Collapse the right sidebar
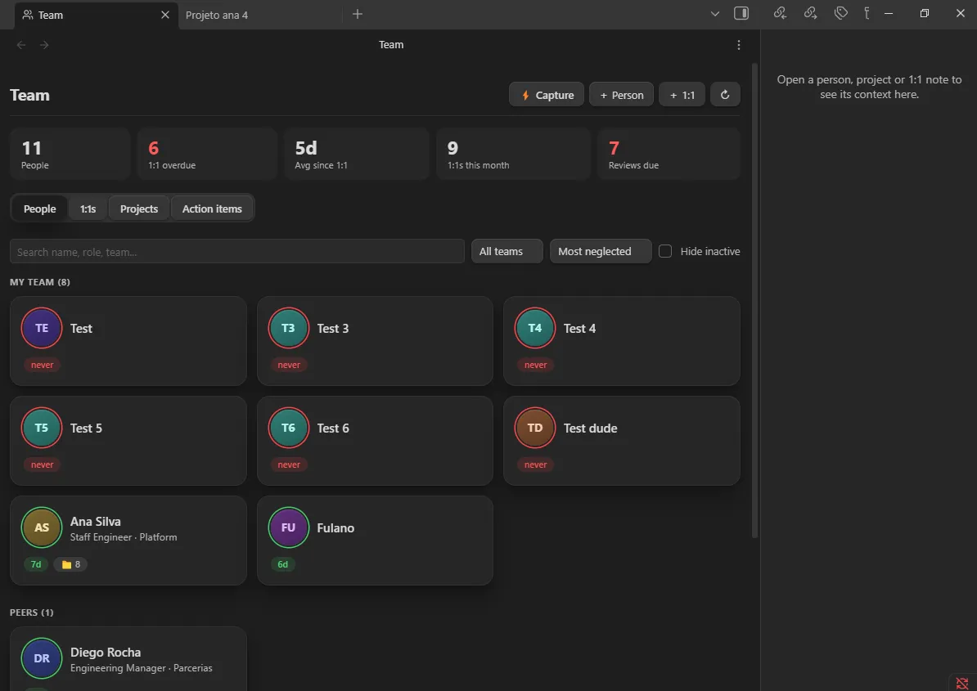The image size is (977, 691). click(x=741, y=13)
